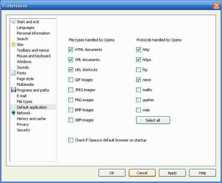Select Toolbars and menus

tap(33, 50)
